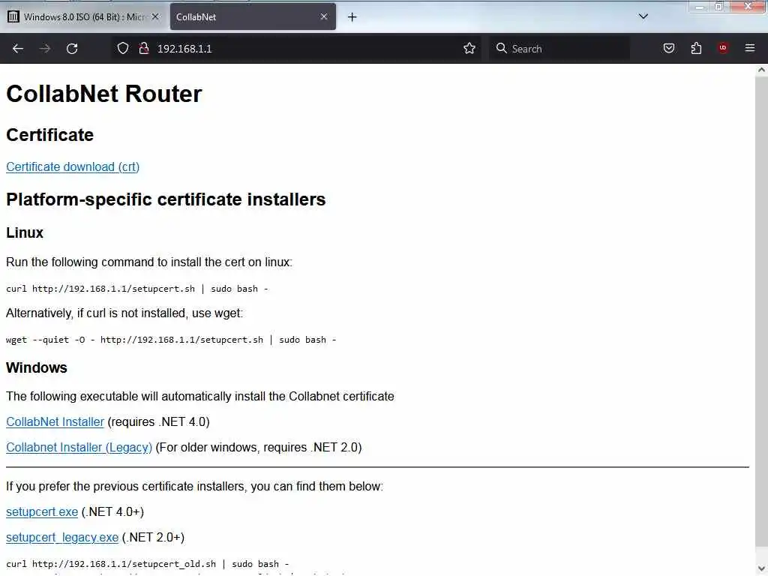Open the uBlock Origin extension icon
Image resolution: width=768 pixels, height=576 pixels.
(723, 48)
